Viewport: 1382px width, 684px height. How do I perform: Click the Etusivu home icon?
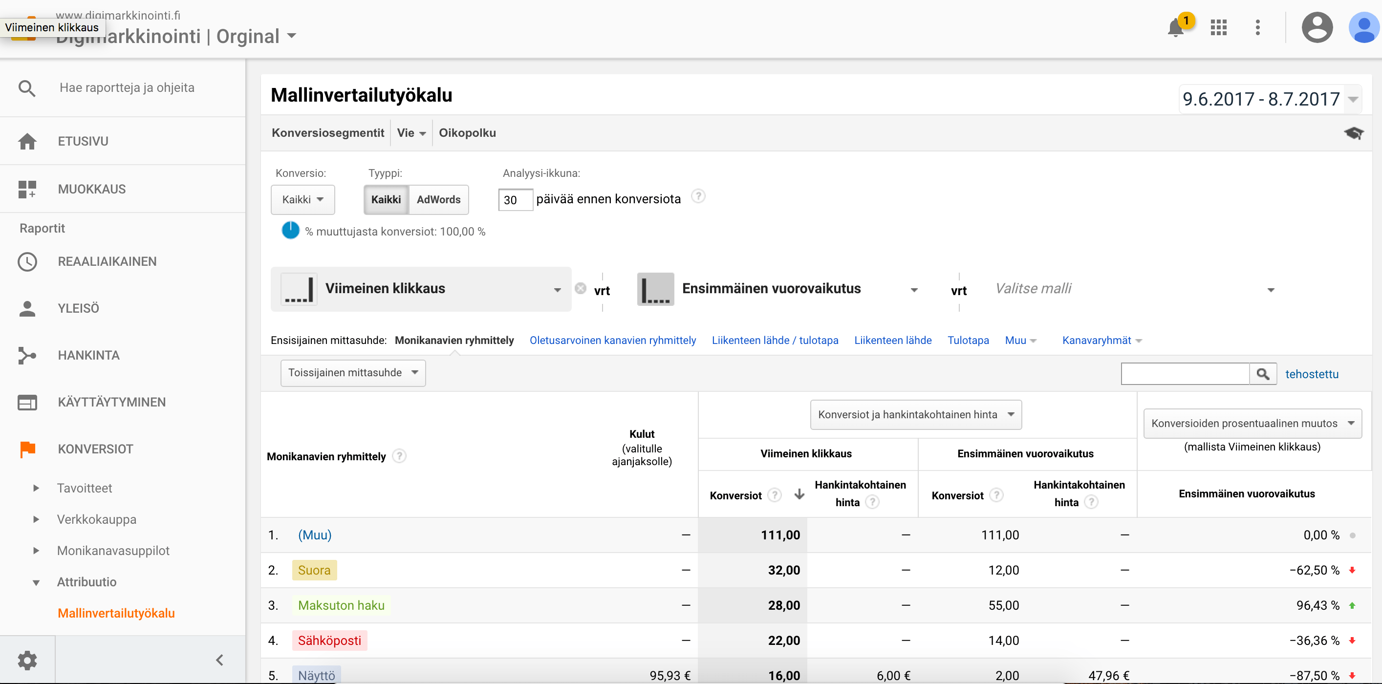27,141
